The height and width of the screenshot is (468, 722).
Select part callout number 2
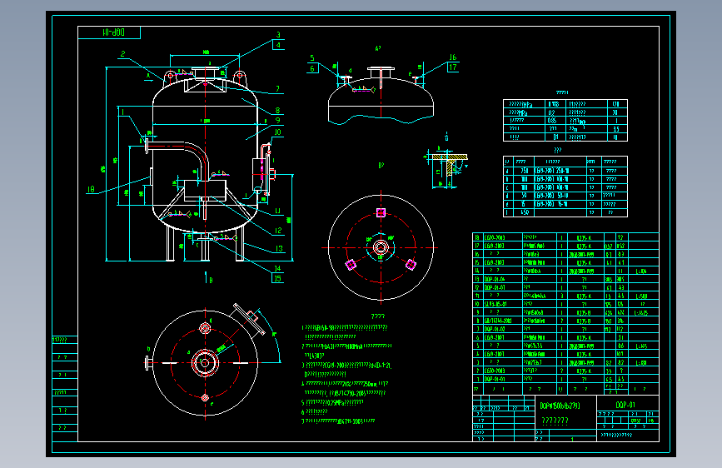(x=123, y=54)
